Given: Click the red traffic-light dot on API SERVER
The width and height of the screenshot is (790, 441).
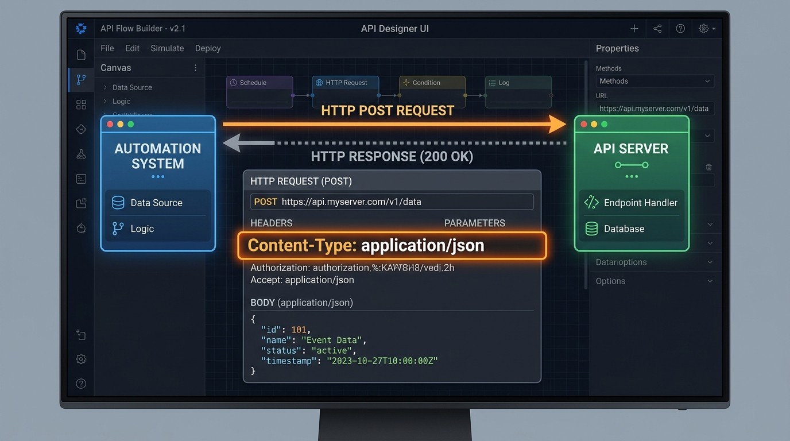Looking at the screenshot, I should tap(583, 123).
